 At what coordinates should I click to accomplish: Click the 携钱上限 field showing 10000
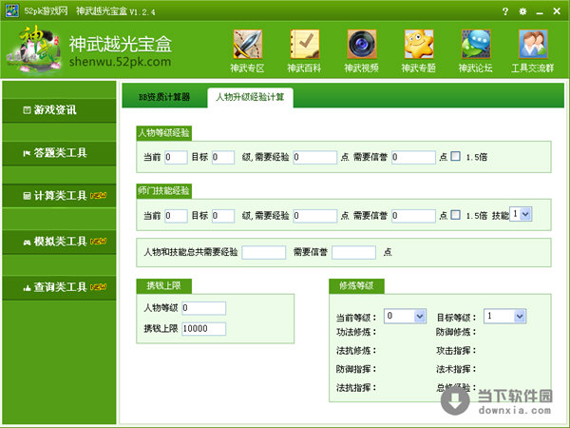[x=203, y=329]
